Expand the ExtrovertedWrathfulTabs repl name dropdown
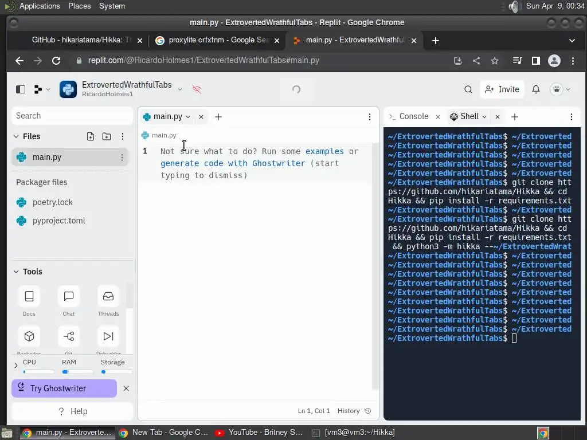This screenshot has height=440, width=587. point(180,89)
